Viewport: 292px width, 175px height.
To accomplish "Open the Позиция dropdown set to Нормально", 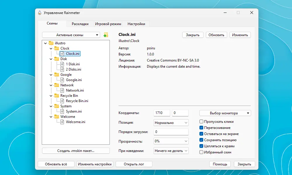I will click(171, 123).
